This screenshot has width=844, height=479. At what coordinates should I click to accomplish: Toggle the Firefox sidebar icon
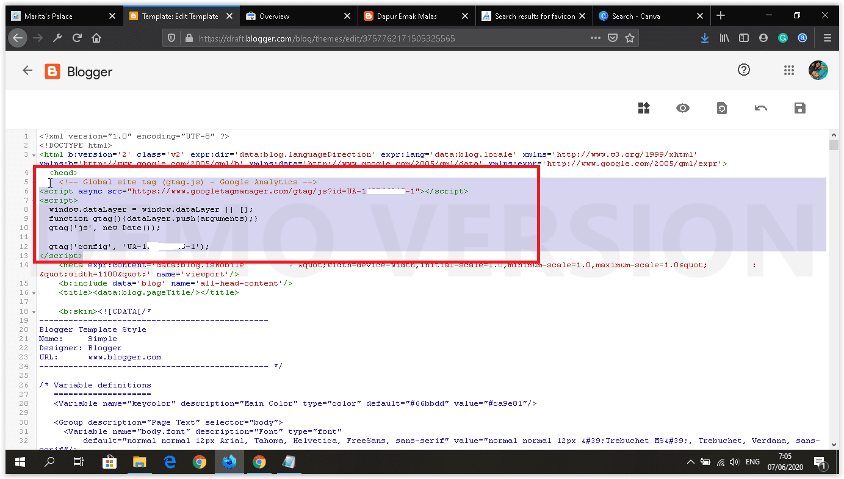[744, 38]
